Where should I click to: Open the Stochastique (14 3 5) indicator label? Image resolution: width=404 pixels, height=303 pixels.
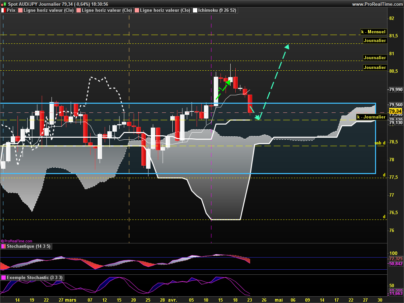click(26, 246)
